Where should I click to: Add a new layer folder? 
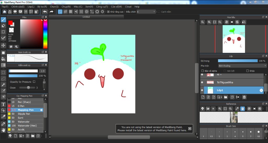point(226,97)
